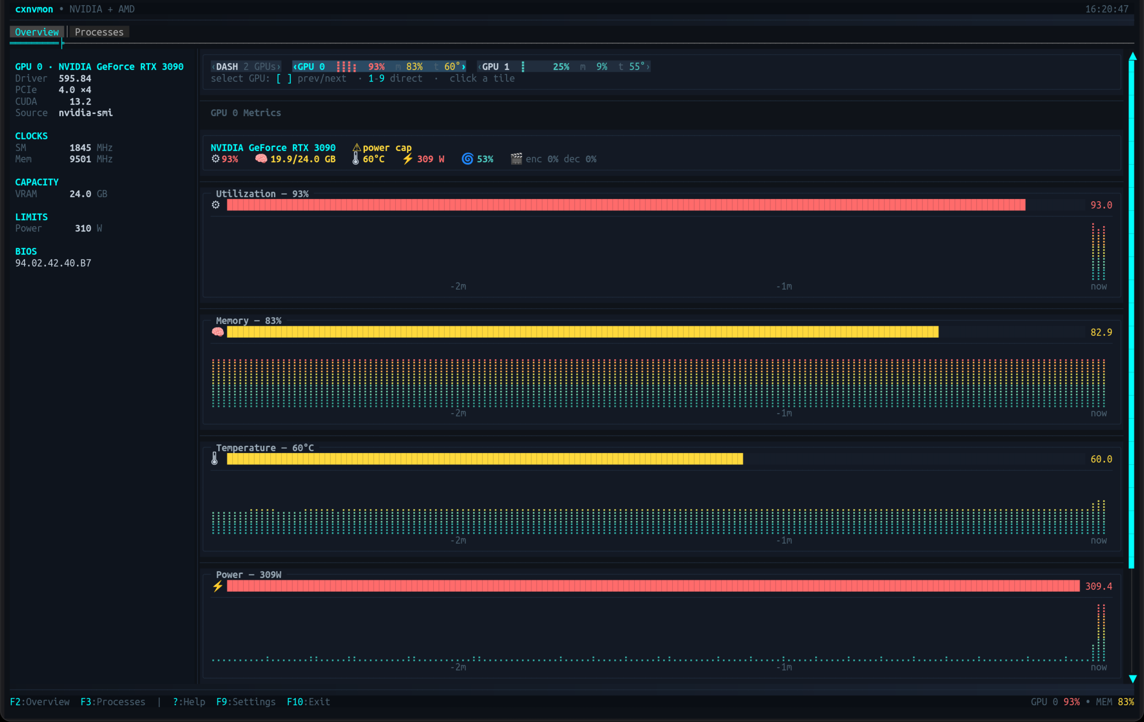Select the GPU 1 tile

[564, 67]
